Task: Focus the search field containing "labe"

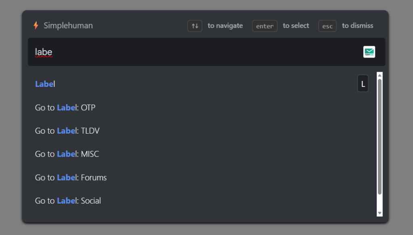Action: (x=194, y=52)
